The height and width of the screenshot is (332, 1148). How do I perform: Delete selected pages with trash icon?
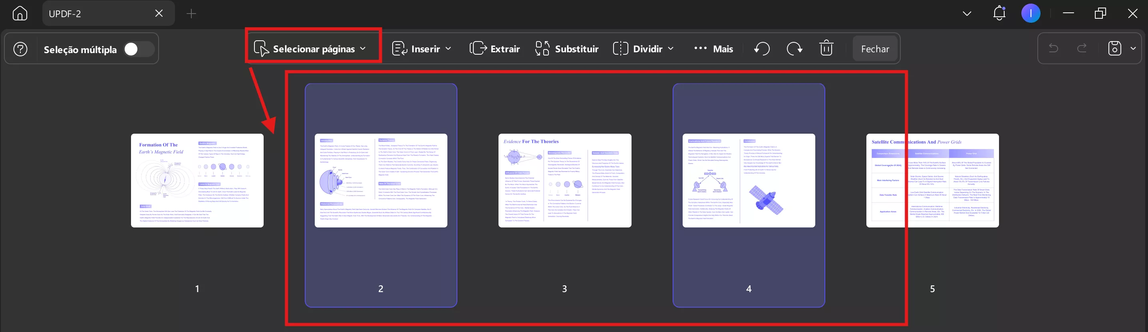pos(826,48)
